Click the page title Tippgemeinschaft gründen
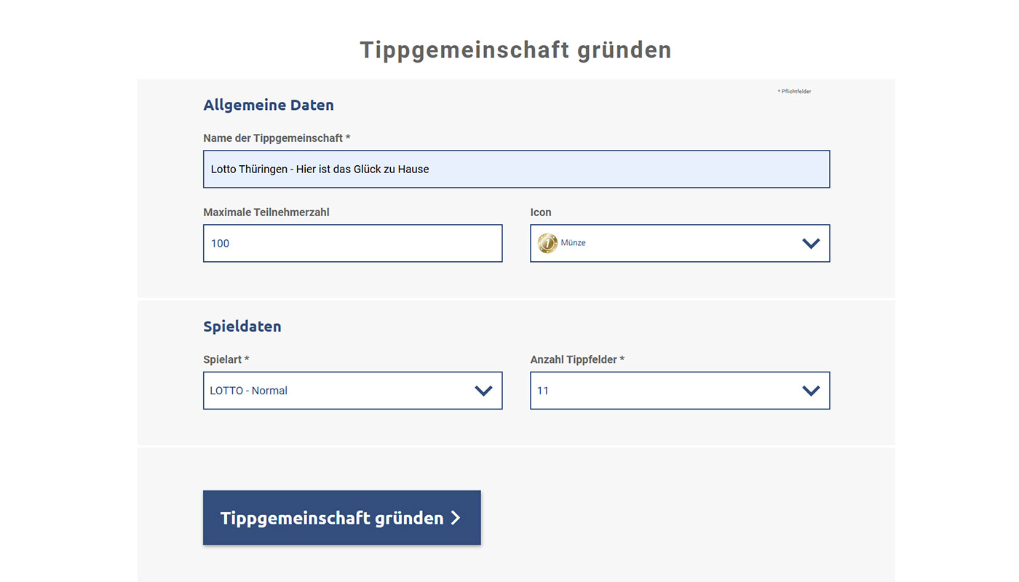This screenshot has height=582, width=1019. click(x=515, y=49)
